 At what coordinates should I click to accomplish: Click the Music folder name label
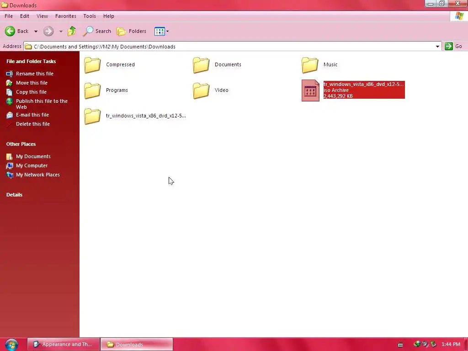tap(330, 65)
